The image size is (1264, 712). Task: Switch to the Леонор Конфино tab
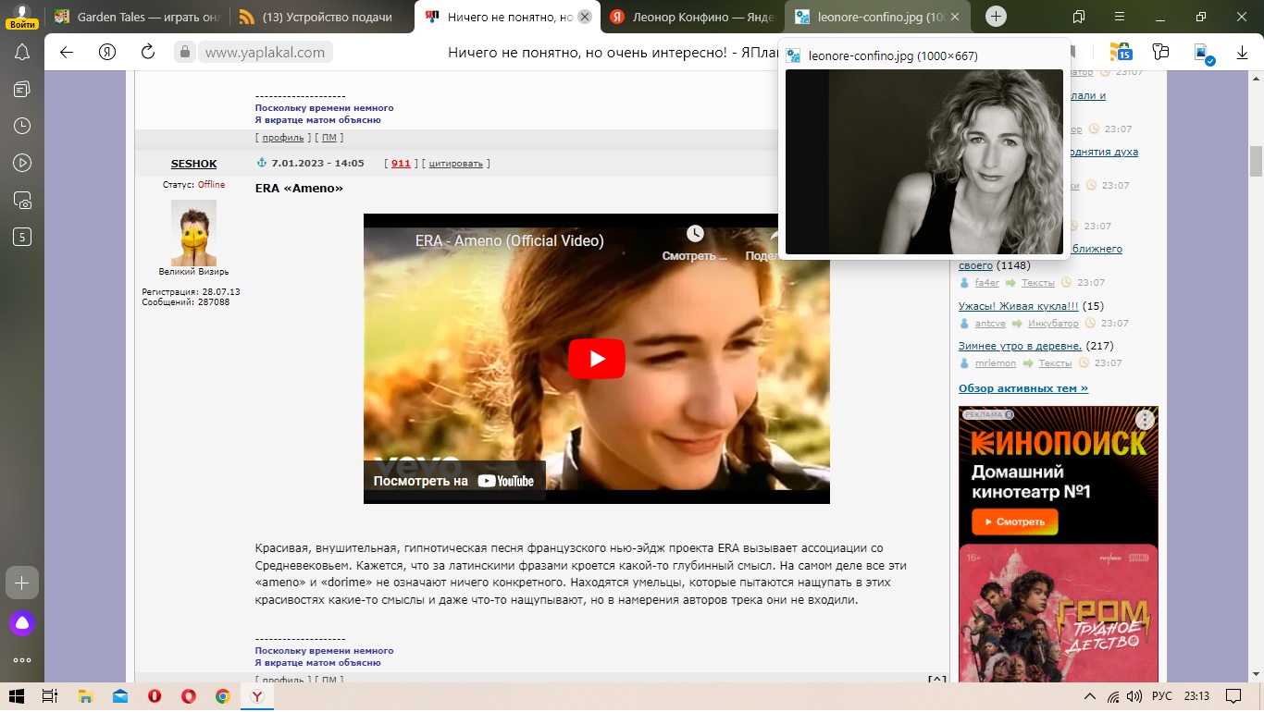click(x=691, y=17)
